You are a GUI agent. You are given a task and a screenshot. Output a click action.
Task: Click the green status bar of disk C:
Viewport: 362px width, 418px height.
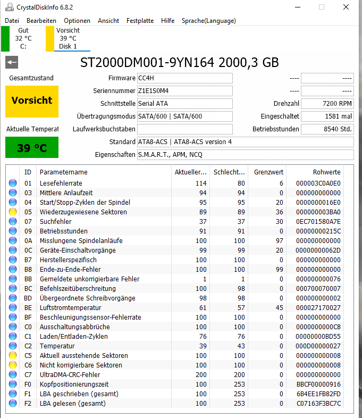point(5,39)
